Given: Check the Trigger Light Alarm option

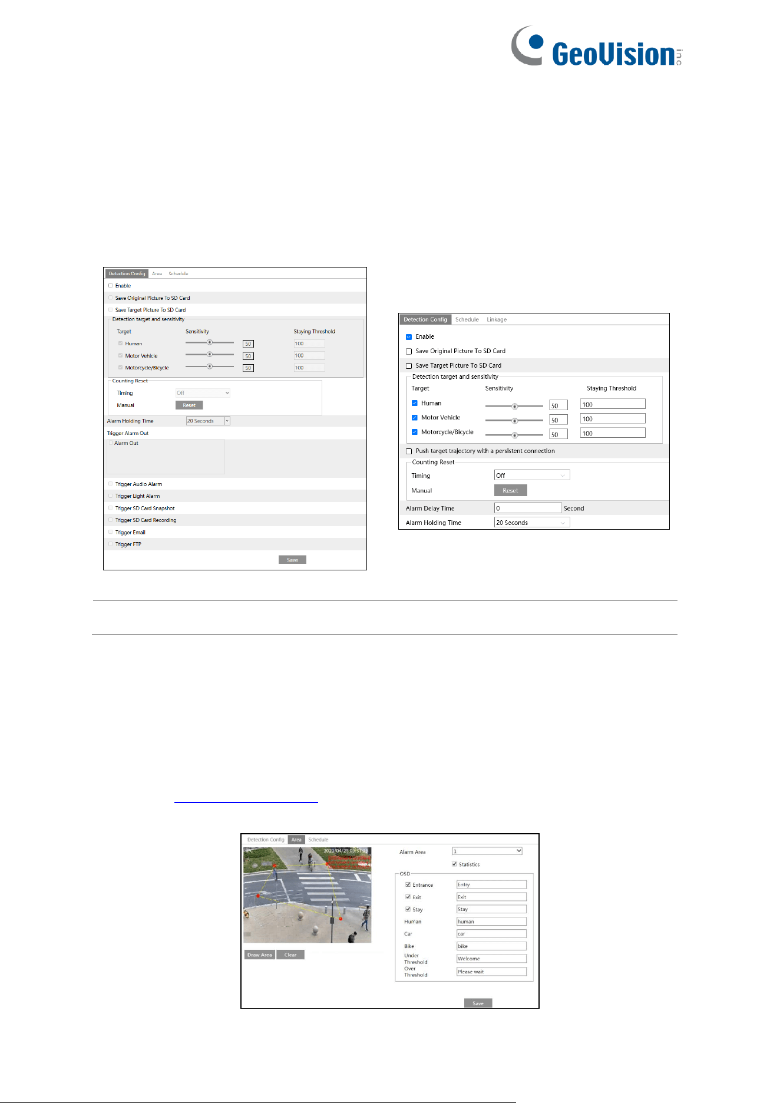Looking at the screenshot, I should [110, 496].
